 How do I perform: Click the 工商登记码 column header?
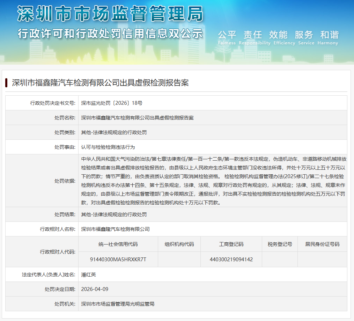(231, 244)
